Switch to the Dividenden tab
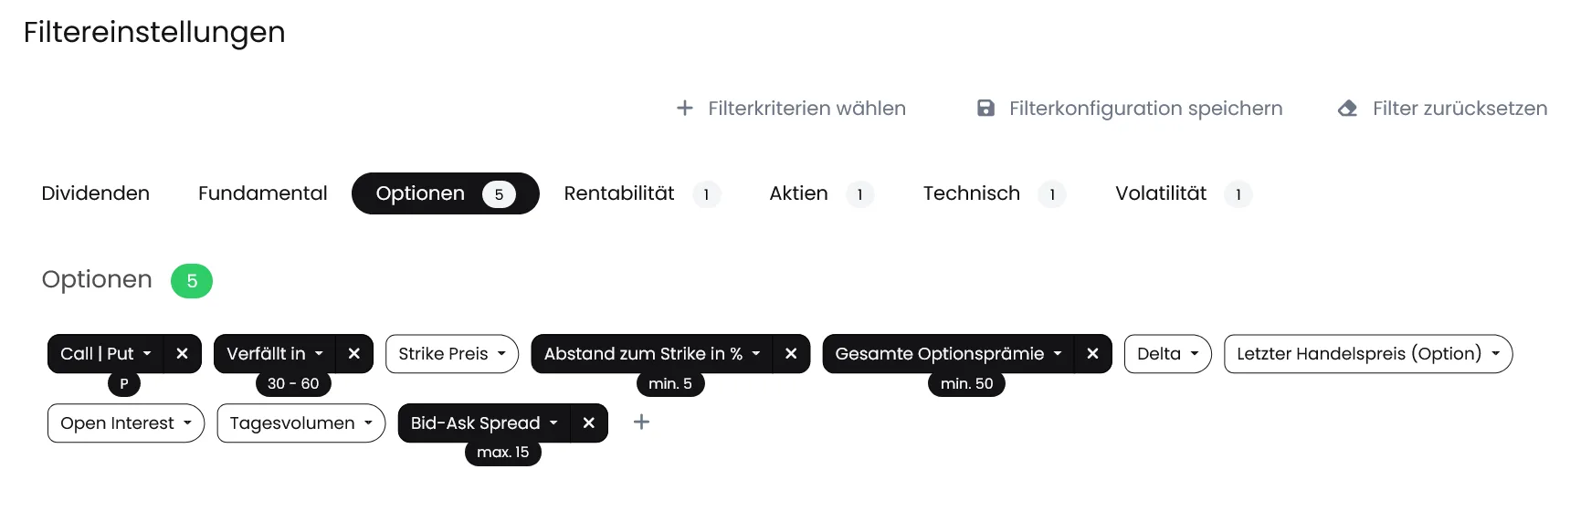The height and width of the screenshot is (532, 1570). [x=96, y=193]
